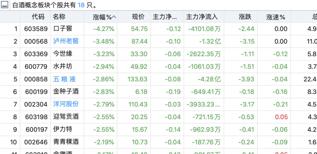Select the 金种子酒 row
The image size is (317, 154).
pos(158,91)
